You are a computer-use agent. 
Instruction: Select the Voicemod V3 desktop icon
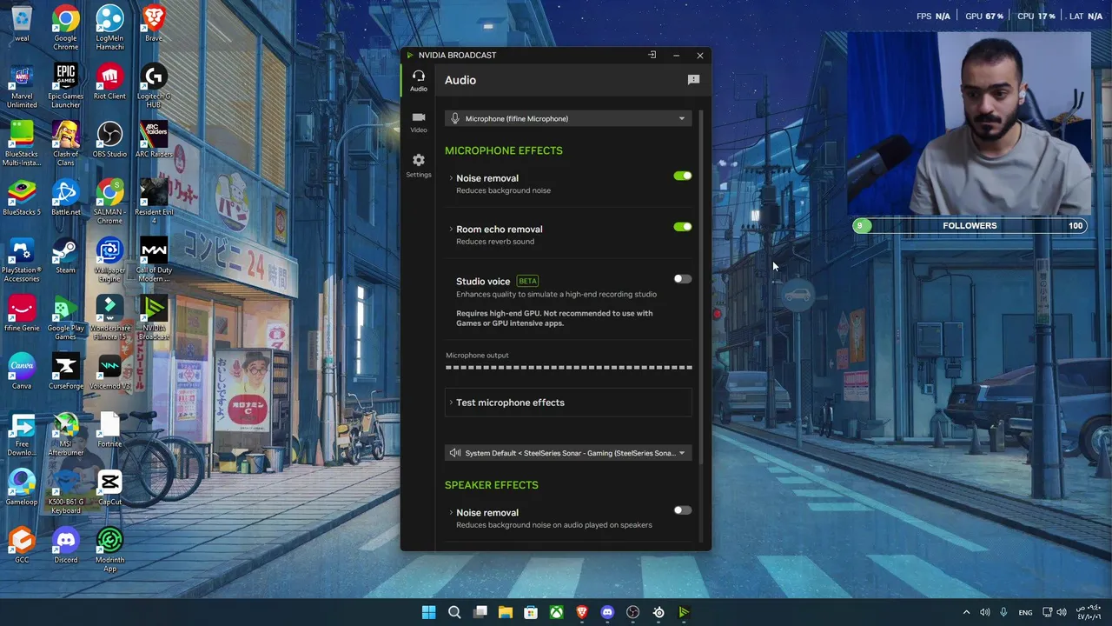109,371
